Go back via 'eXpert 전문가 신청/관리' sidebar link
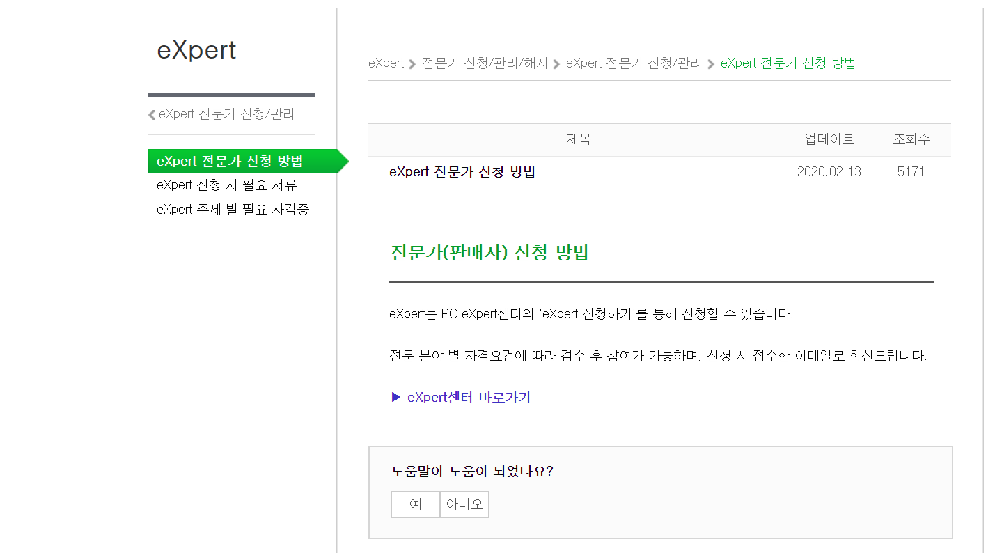 (x=226, y=114)
